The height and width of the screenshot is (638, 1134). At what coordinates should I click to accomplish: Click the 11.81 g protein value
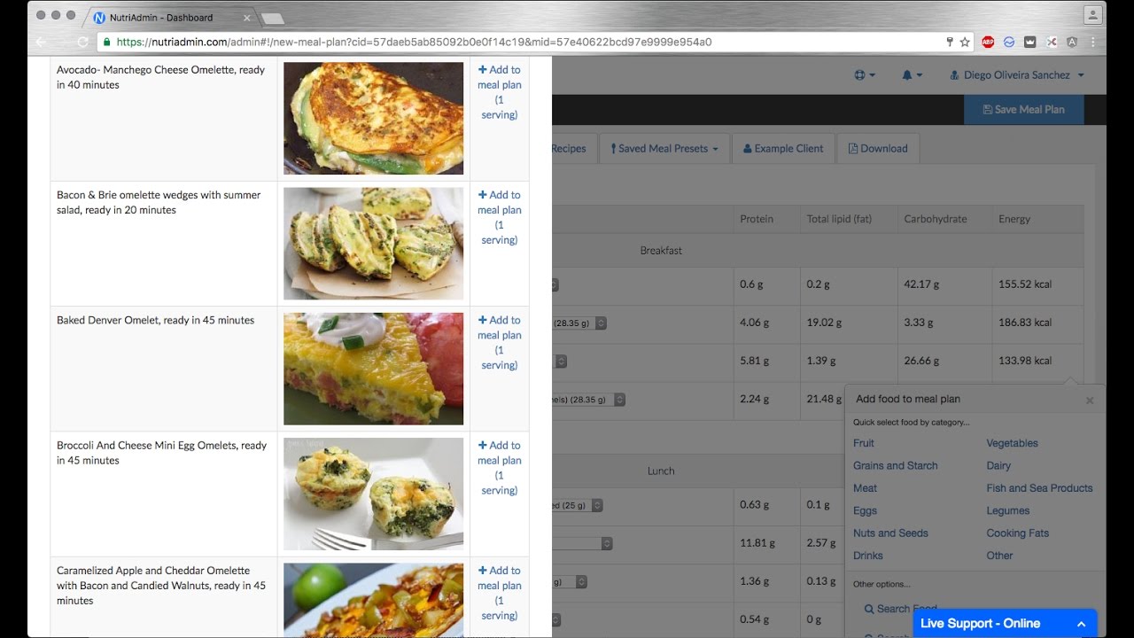pos(757,542)
